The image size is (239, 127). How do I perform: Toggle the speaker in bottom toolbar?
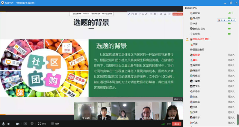tap(9, 124)
